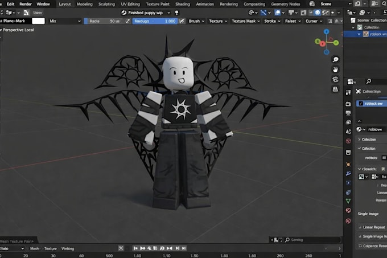Expand the Collection row in the outliner
Viewport: 387px width, 258px height.
(x=353, y=27)
